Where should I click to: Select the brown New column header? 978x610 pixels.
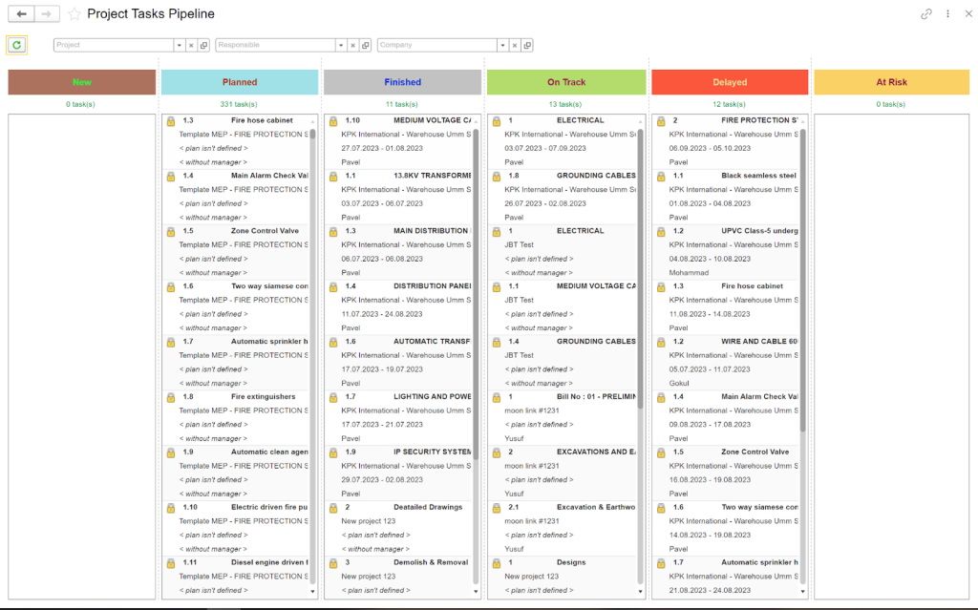(82, 82)
